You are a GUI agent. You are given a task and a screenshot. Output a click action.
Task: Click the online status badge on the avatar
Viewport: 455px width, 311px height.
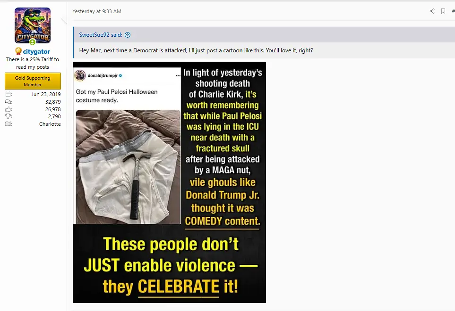pos(33,42)
